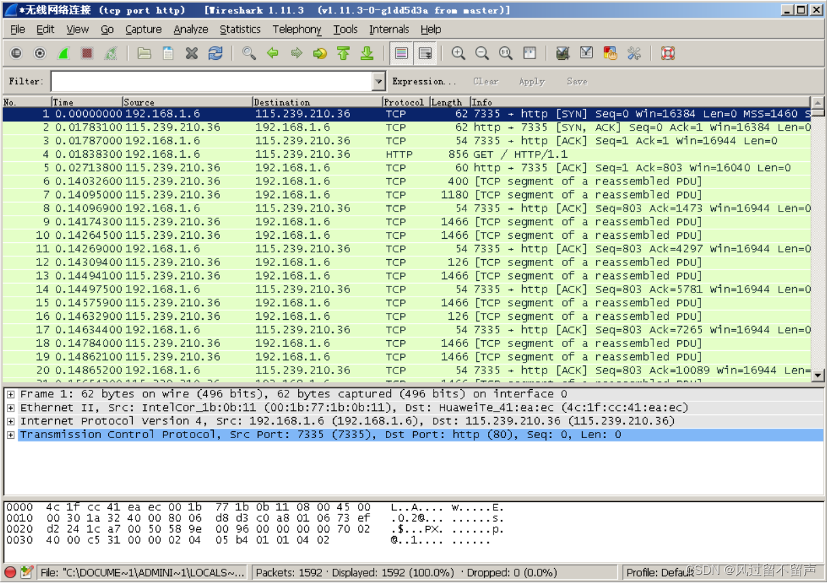The image size is (827, 583).
Task: Open the Internals menu
Action: click(x=389, y=29)
